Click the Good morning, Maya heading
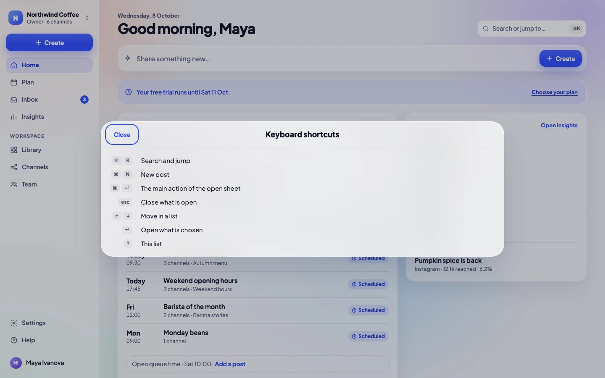The height and width of the screenshot is (378, 605). point(187,29)
